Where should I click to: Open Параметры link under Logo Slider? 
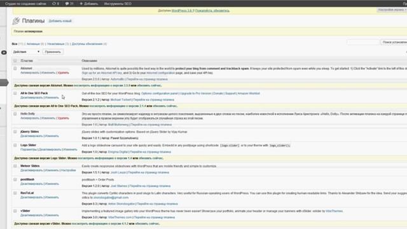[x=29, y=149]
